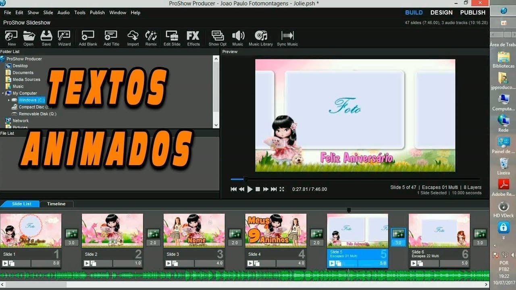Click the Music toolbar icon

click(238, 38)
